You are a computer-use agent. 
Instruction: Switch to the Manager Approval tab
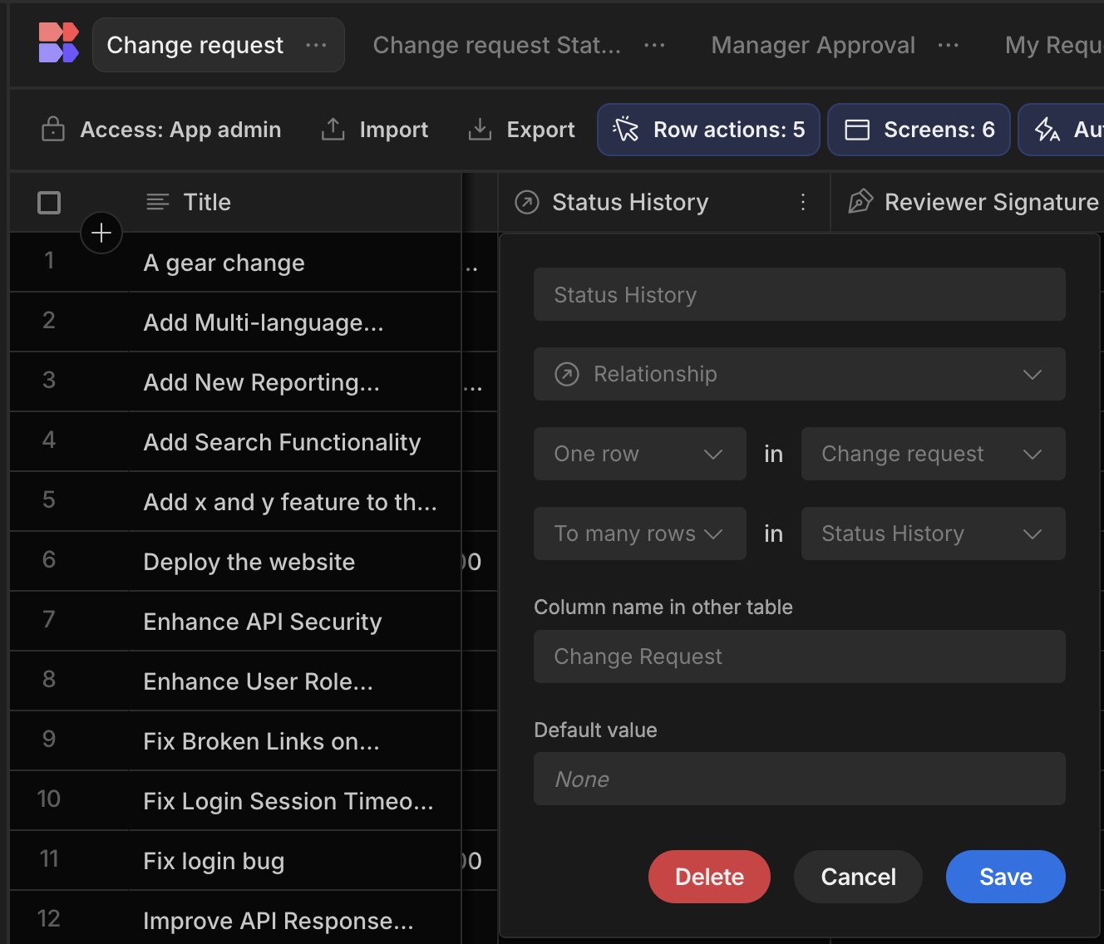click(x=813, y=45)
